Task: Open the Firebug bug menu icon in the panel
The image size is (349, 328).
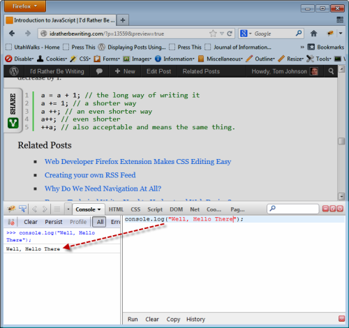Action: pyautogui.click(x=11, y=209)
